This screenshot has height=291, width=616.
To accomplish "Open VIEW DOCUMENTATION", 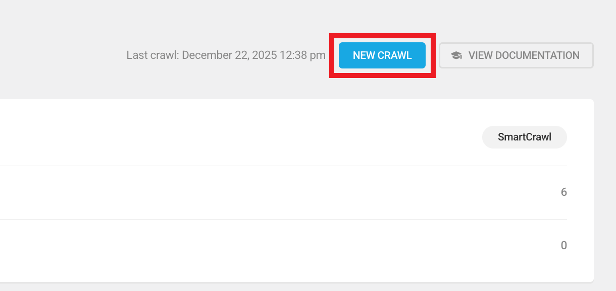I will [516, 55].
